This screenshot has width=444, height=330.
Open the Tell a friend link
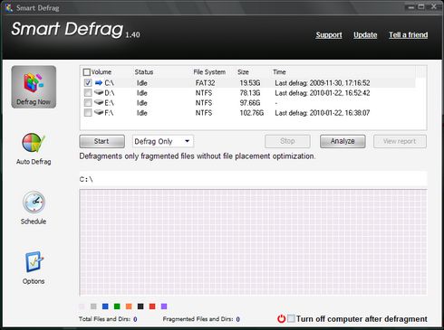408,35
